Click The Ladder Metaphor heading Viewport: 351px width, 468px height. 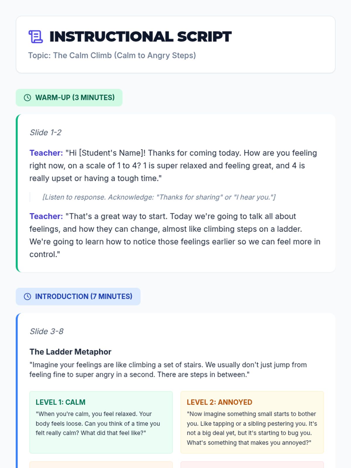click(70, 352)
